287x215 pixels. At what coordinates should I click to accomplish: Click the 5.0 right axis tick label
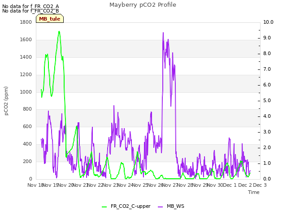[267, 100]
